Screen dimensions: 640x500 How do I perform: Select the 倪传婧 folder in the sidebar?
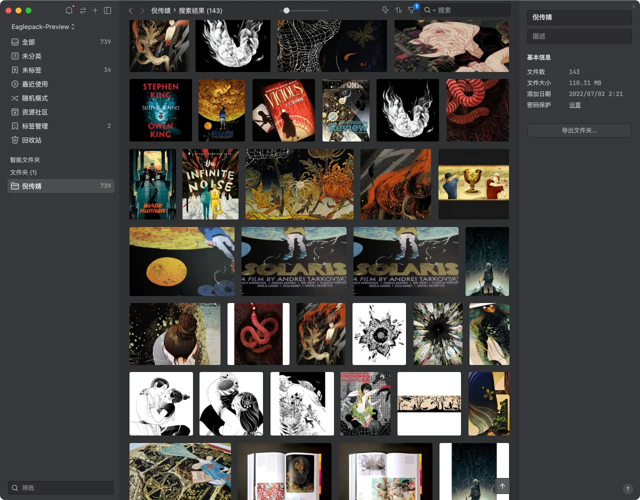tap(61, 186)
